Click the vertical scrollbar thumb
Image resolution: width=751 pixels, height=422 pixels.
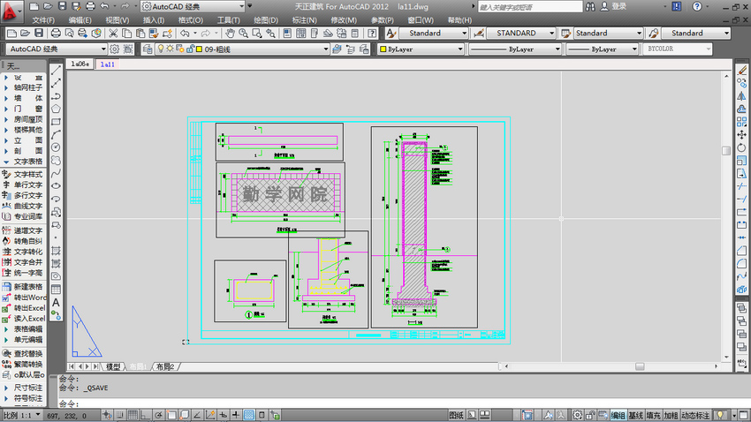tap(726, 151)
